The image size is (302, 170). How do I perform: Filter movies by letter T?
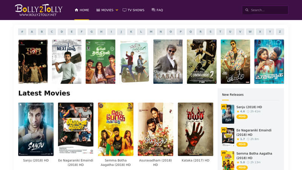click(220, 32)
